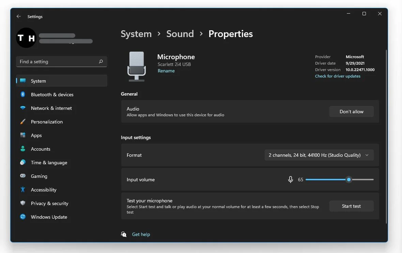This screenshot has height=253, width=402.
Task: Open Accessibility settings
Action: [x=22, y=190]
